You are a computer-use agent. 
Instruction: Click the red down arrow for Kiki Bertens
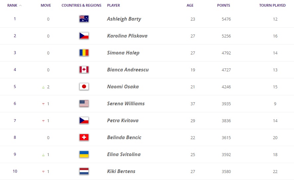(x=43, y=172)
